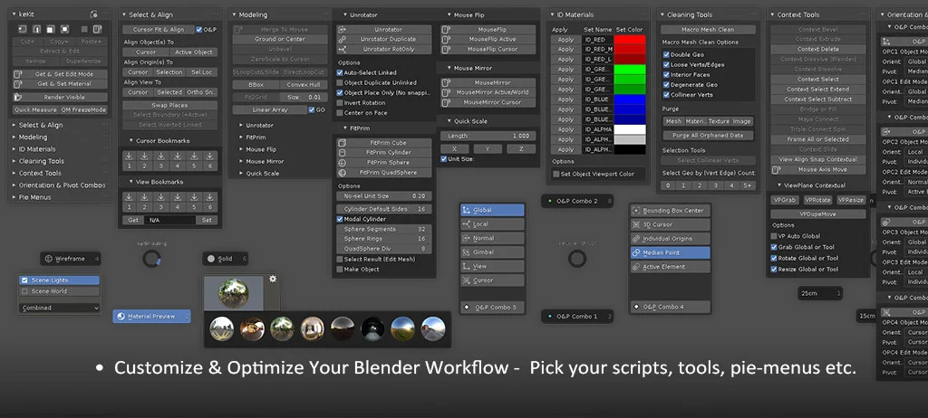Enable Set Object Viewport Color
928x418 pixels.
[x=556, y=175]
